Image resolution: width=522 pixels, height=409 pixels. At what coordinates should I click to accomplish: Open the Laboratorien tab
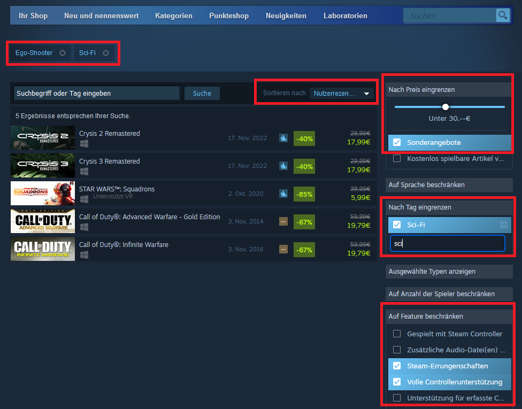(345, 16)
